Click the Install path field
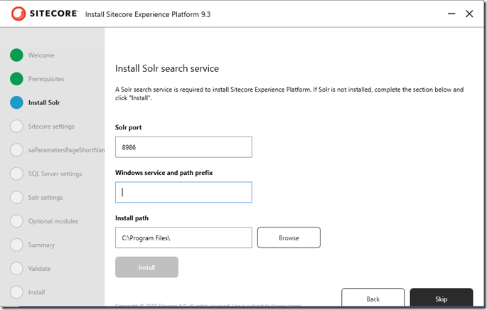The height and width of the screenshot is (310, 487). point(183,237)
